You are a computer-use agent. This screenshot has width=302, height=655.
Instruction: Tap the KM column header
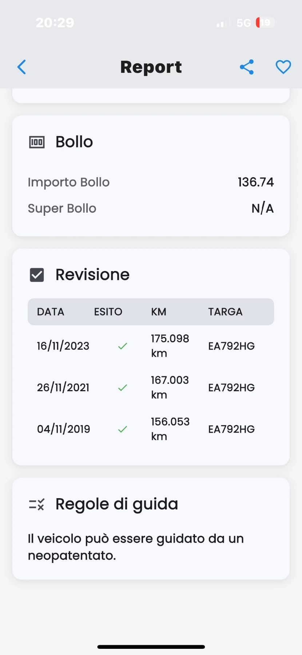click(x=159, y=312)
